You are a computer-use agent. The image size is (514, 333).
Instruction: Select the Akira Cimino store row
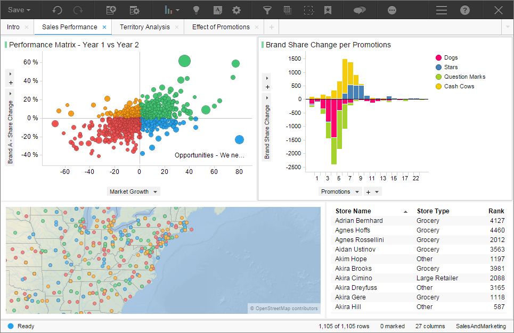pos(354,278)
